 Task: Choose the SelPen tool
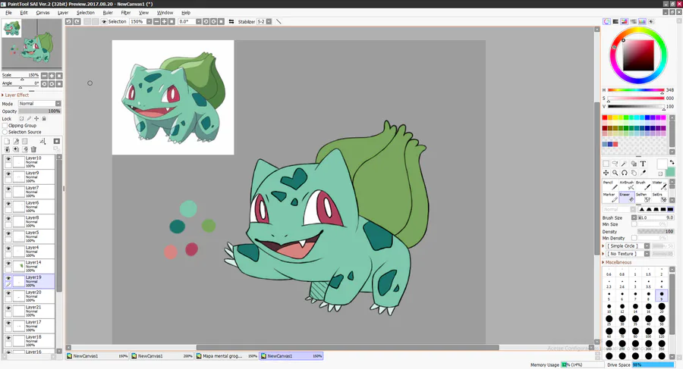pyautogui.click(x=643, y=197)
